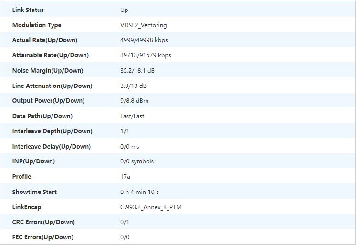This screenshot has width=356, height=246.
Task: Click the 'VDSL2_Vectoring' value
Action: [144, 25]
